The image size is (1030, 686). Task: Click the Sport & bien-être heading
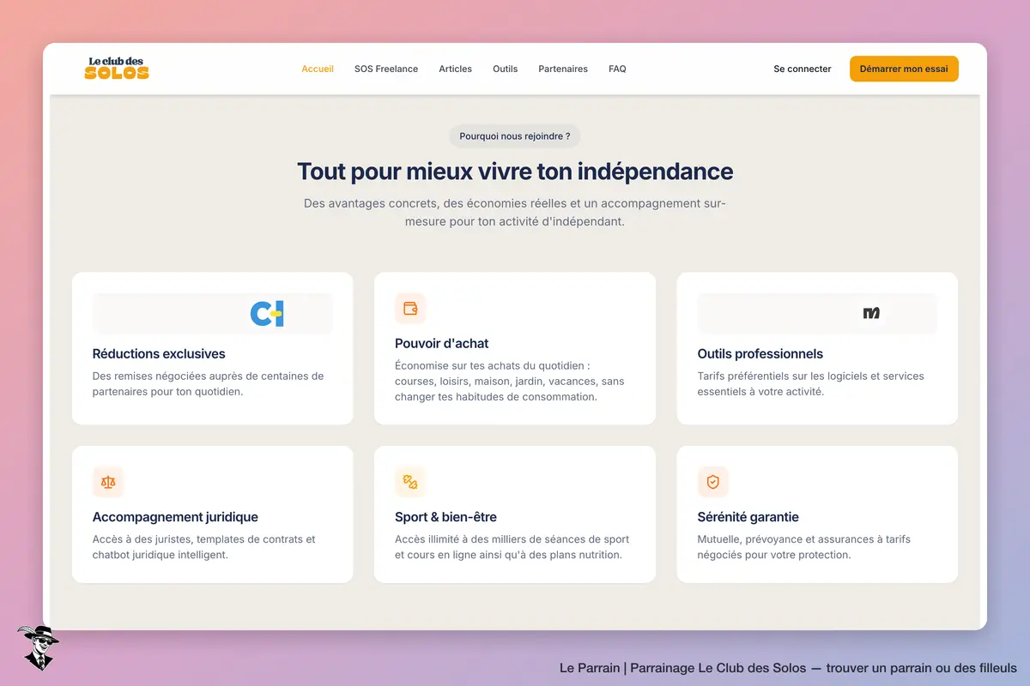(x=445, y=517)
